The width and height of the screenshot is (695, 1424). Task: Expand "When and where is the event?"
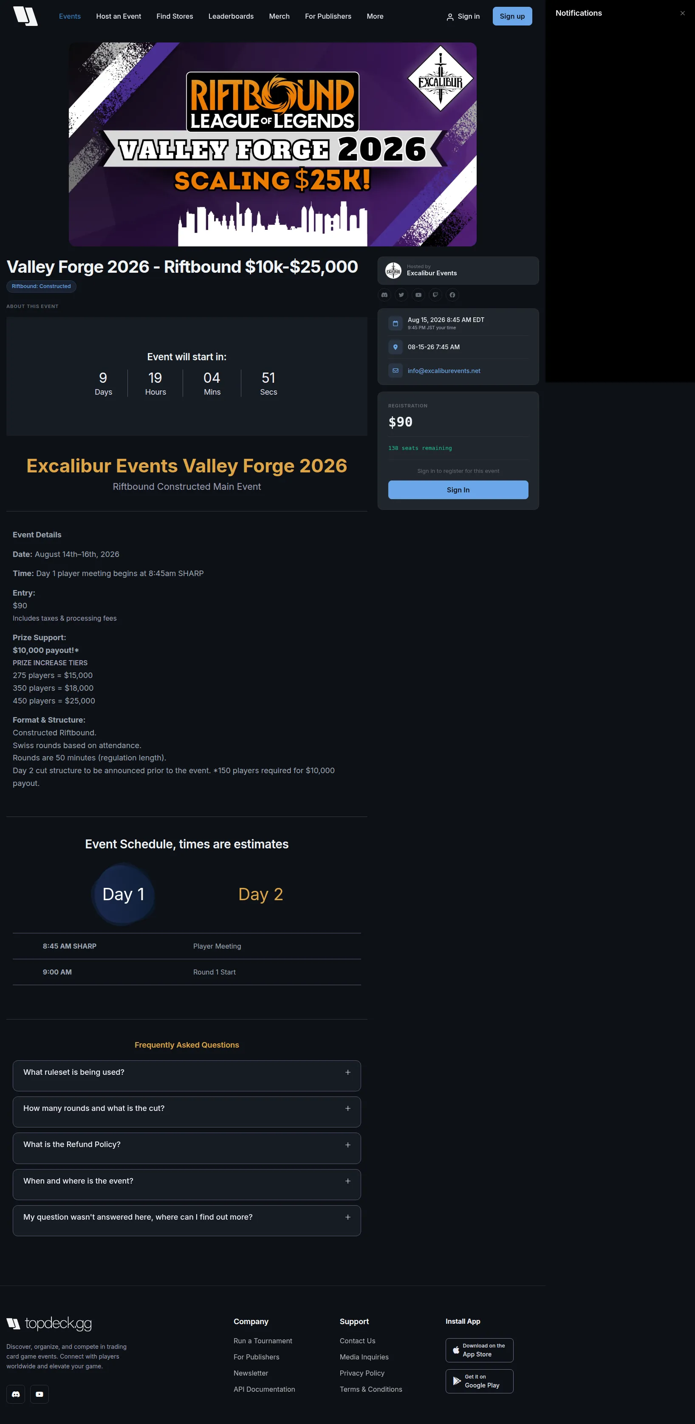(187, 1184)
